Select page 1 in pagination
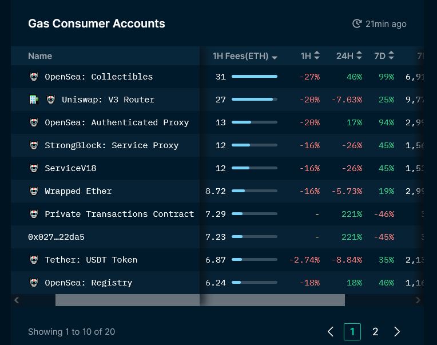The height and width of the screenshot is (345, 437). pyautogui.click(x=352, y=332)
